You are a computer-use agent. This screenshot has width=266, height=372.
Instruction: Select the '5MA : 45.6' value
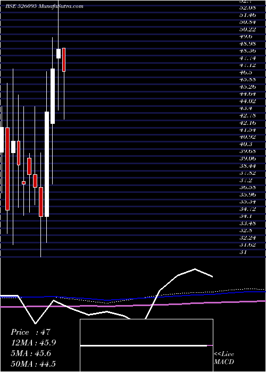tap(31, 353)
